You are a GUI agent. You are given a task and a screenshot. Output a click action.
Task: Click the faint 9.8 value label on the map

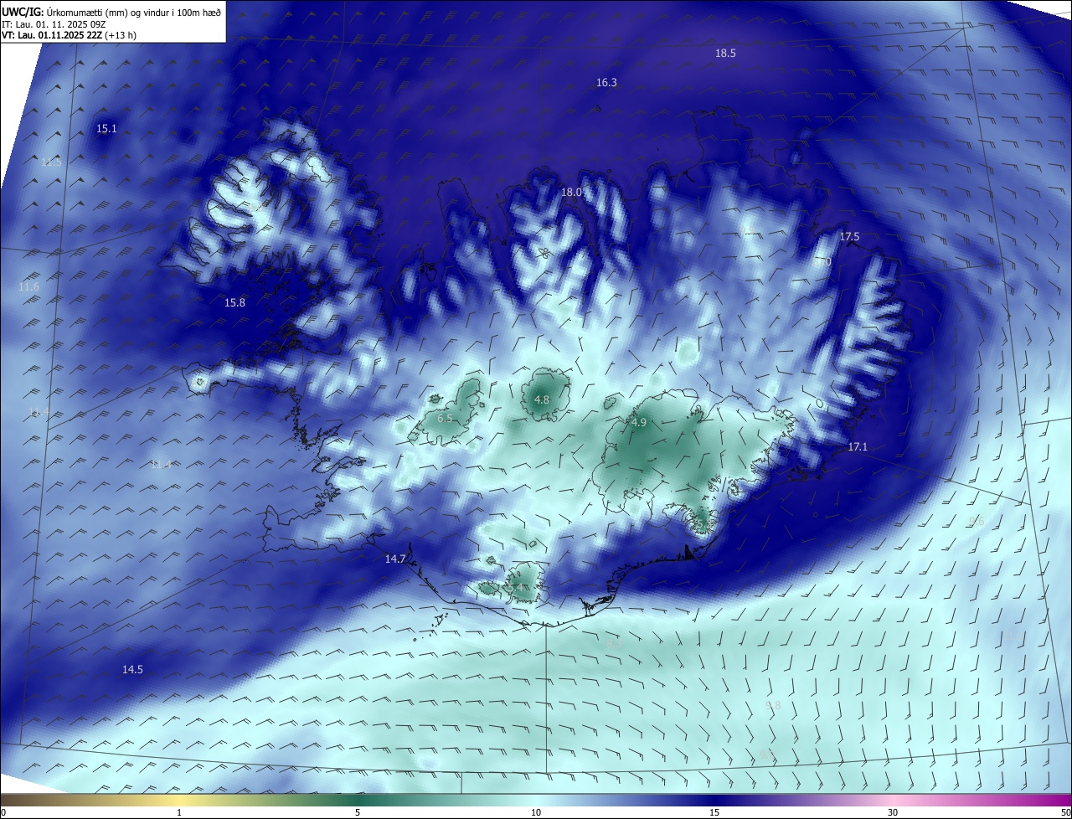click(773, 706)
